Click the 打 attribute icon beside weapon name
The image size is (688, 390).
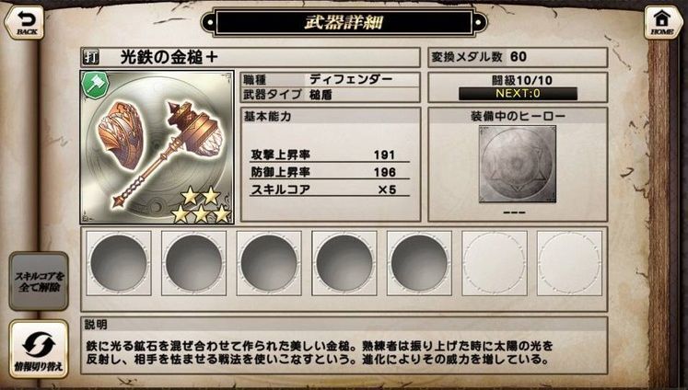[x=90, y=58]
